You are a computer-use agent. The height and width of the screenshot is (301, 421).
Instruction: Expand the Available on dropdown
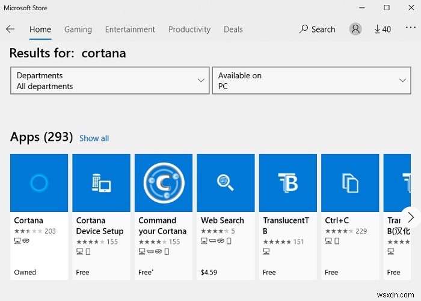pos(312,81)
